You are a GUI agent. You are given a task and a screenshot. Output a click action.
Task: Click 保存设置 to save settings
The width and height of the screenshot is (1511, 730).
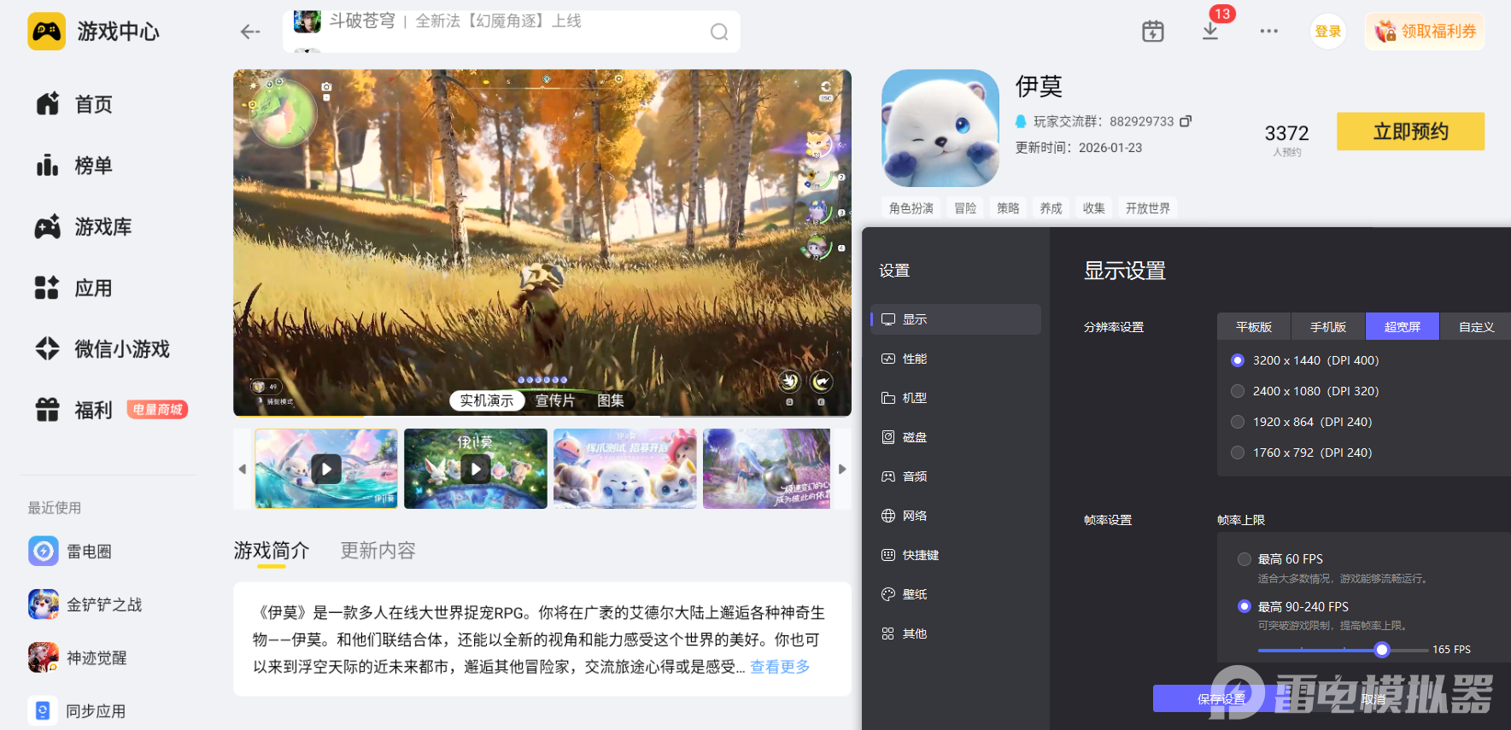click(1221, 698)
